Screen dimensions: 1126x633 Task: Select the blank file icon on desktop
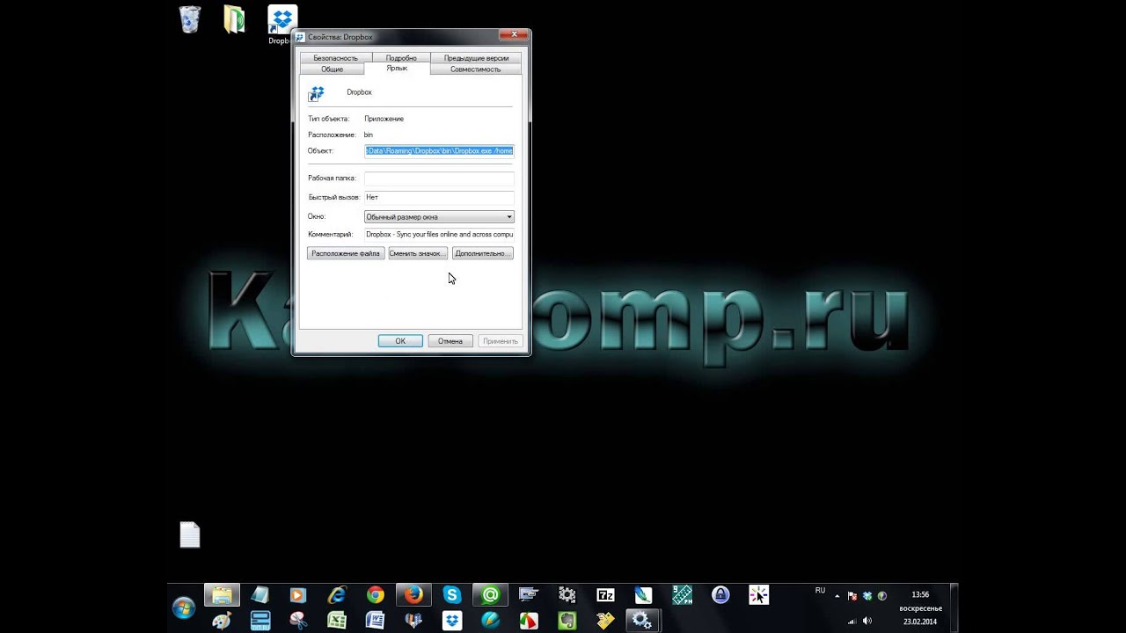(x=190, y=535)
